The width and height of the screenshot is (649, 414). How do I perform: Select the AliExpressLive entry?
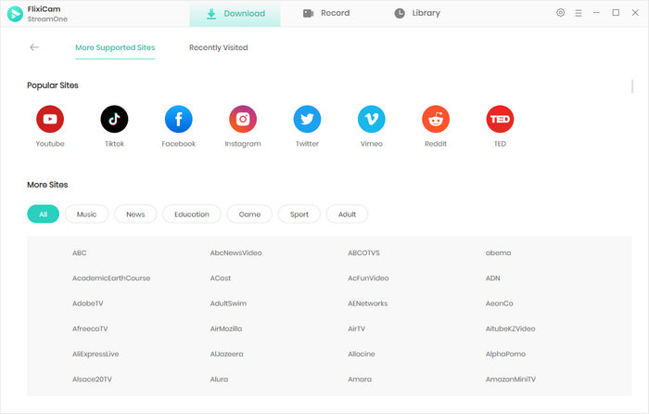click(95, 354)
